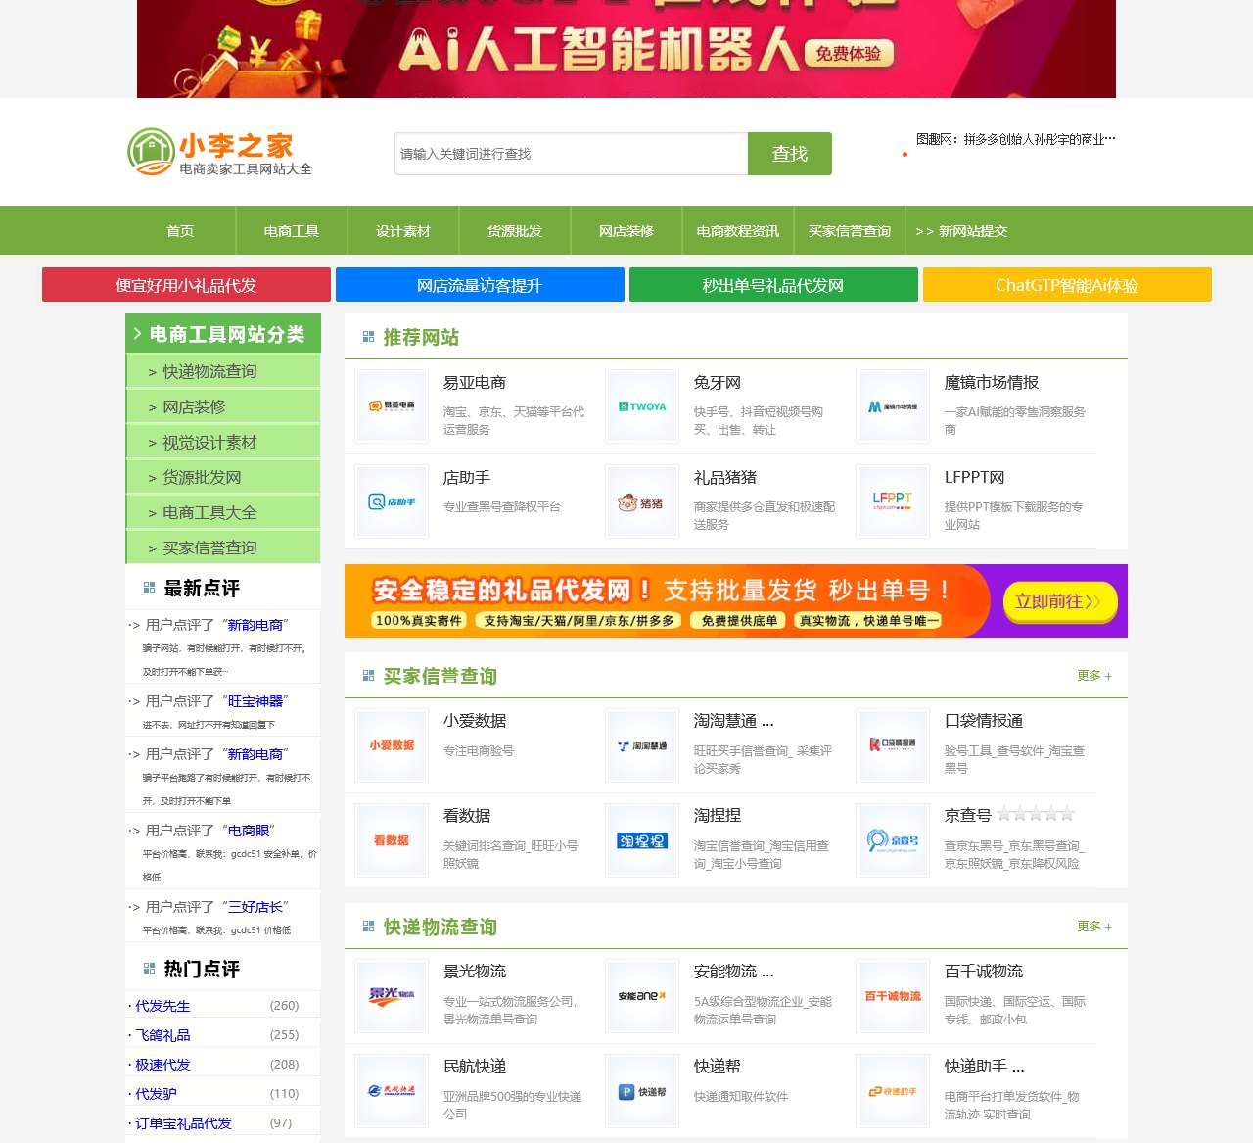Open the 店助手 logo icon
Viewport: 1253px width, 1143px height.
[x=392, y=500]
